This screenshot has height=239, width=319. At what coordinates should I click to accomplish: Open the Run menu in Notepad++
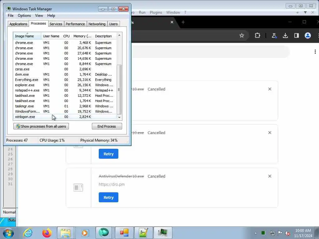[142, 12]
